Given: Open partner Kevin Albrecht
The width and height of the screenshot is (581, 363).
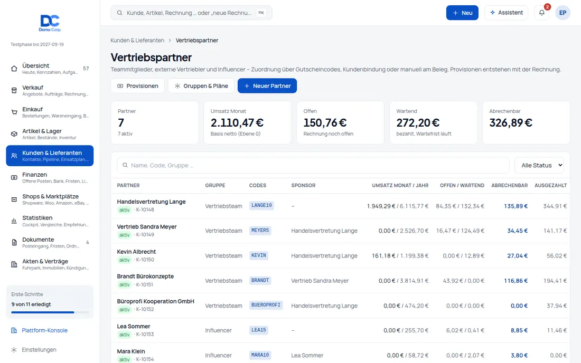Looking at the screenshot, I should coord(136,252).
